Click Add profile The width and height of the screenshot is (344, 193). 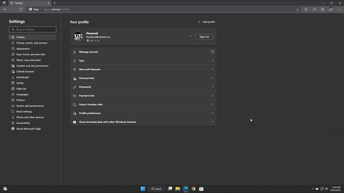(206, 22)
